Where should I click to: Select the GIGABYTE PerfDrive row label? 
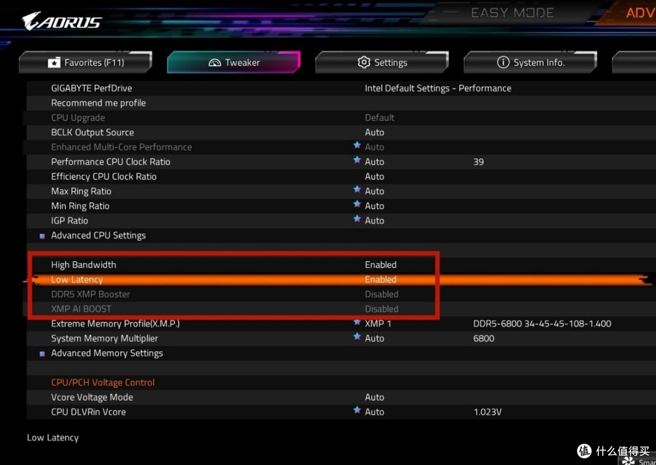click(x=91, y=88)
